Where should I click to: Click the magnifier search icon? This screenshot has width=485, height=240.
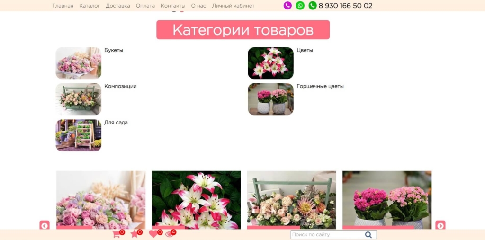pos(368,235)
